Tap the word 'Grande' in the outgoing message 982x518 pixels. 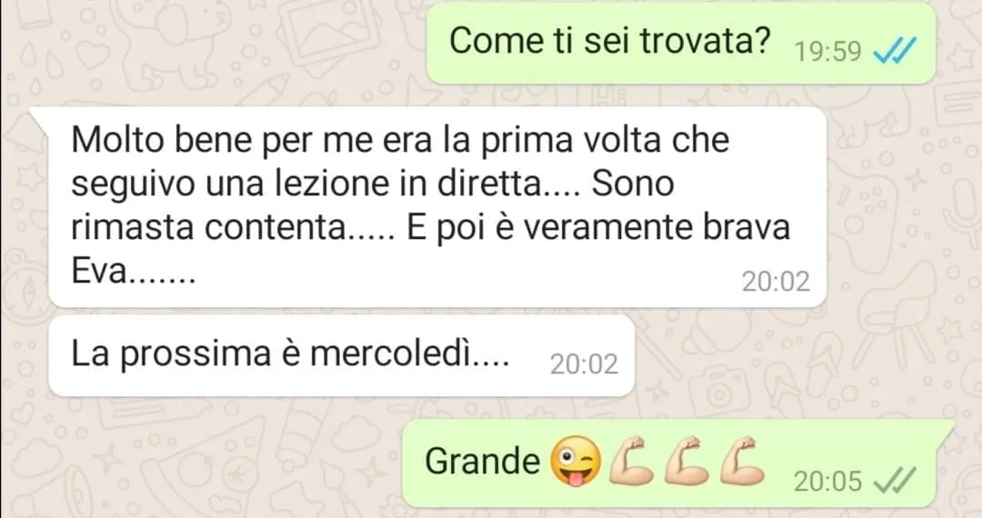482,461
